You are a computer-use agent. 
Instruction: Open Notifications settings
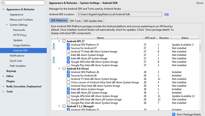tap(17, 56)
